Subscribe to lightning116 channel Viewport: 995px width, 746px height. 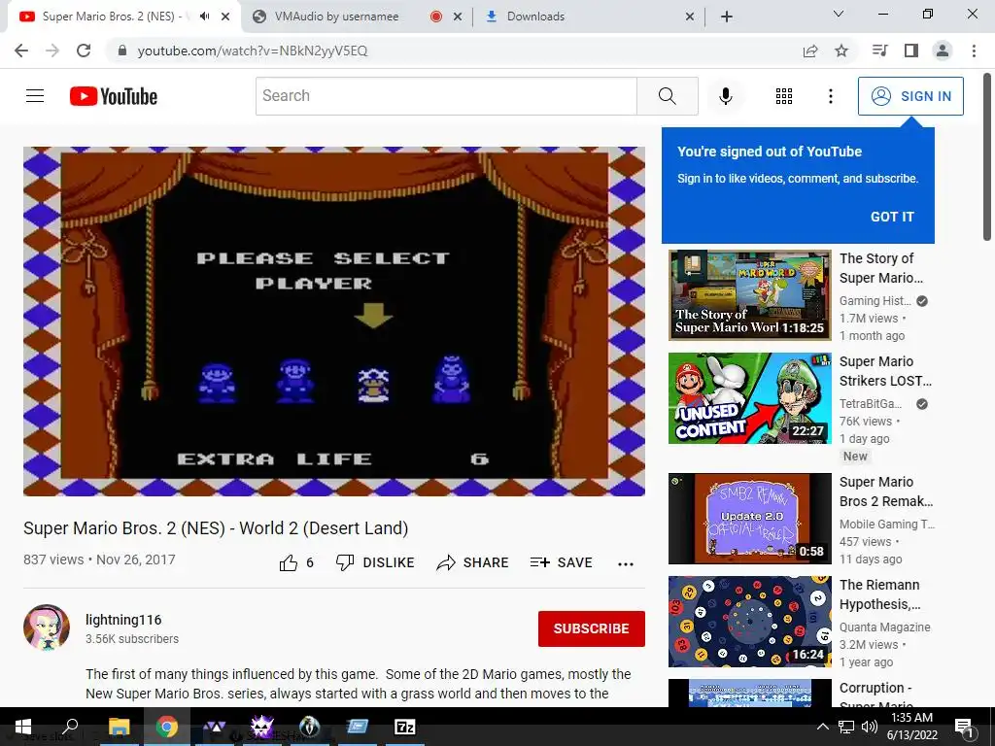coord(592,628)
